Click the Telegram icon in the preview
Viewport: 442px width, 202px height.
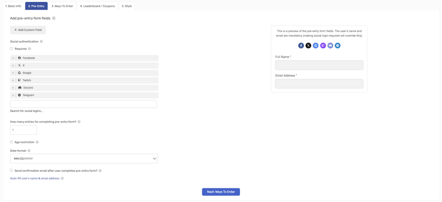click(x=338, y=46)
